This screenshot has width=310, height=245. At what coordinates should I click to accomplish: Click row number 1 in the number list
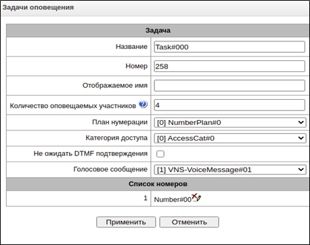[146, 198]
